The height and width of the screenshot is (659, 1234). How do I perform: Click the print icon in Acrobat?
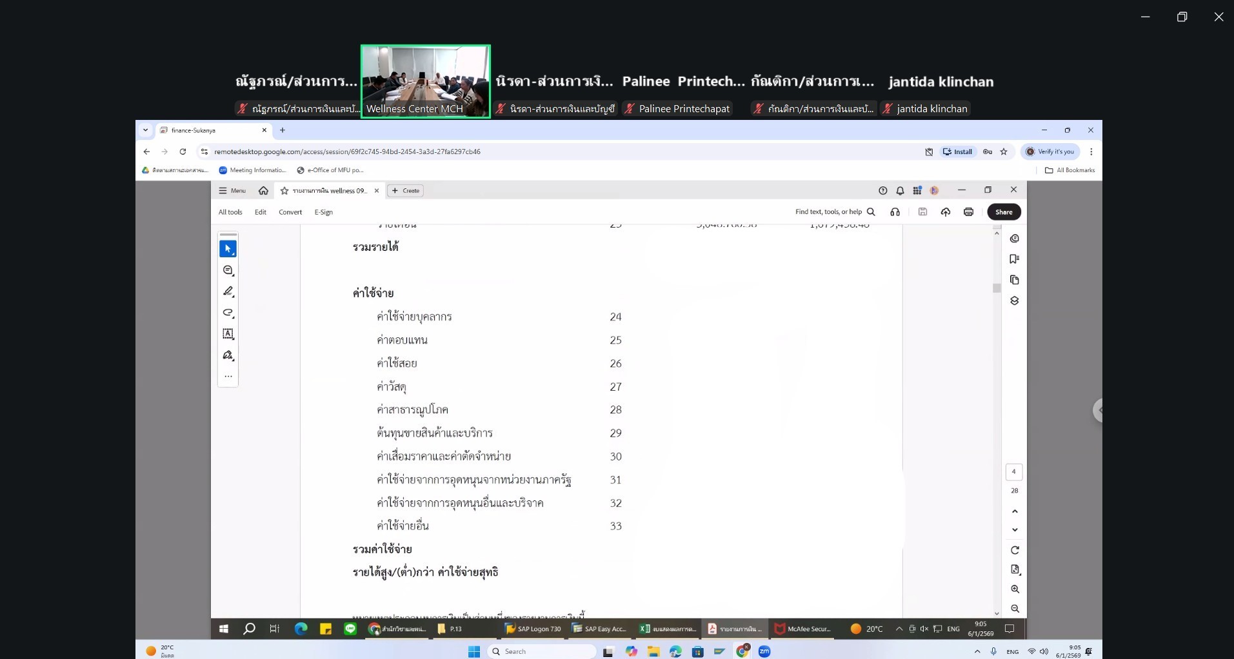coord(968,212)
